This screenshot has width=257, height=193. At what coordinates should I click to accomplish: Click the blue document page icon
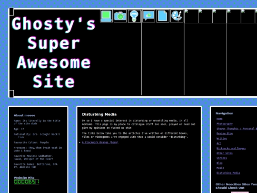pos(163,16)
